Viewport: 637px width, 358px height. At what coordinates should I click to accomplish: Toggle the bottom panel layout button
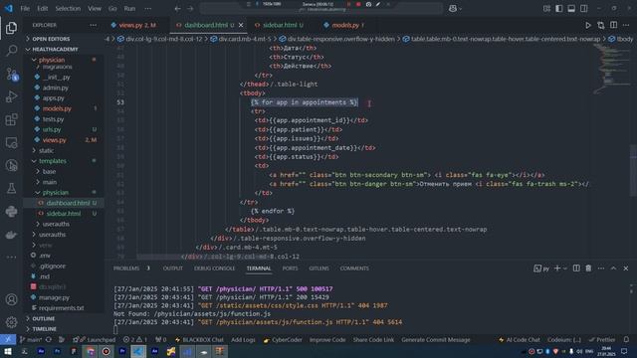[x=571, y=8]
